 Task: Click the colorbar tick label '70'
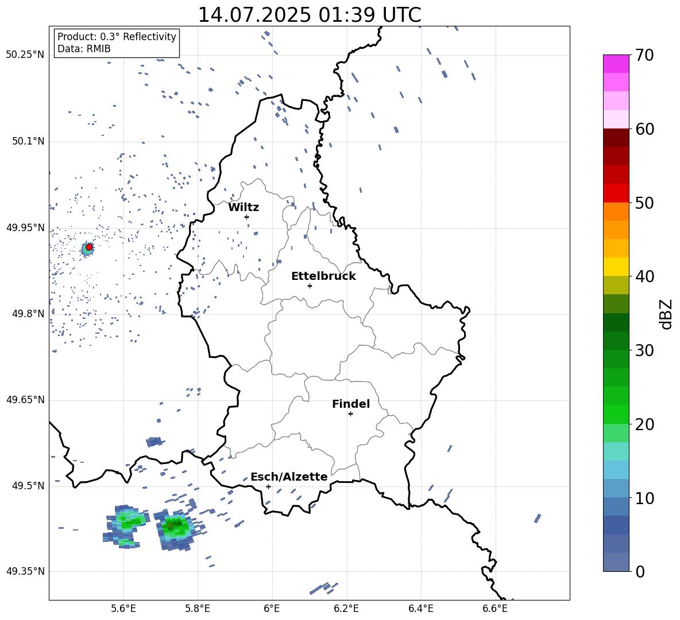tap(644, 56)
